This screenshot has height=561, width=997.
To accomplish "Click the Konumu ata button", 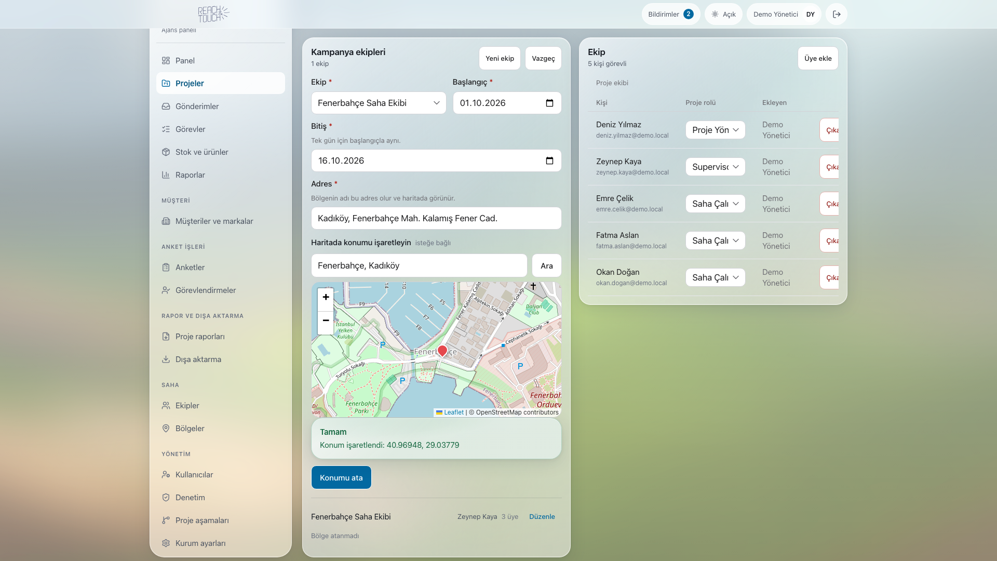I will 341,477.
